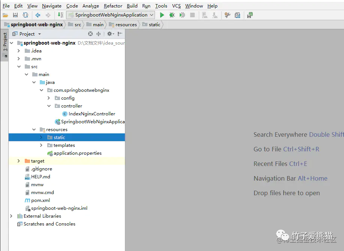Click Run with Coverage icon
The image size is (344, 251).
click(182, 15)
